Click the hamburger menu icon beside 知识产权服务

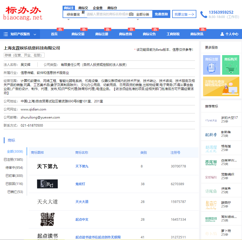[x=6, y=34]
